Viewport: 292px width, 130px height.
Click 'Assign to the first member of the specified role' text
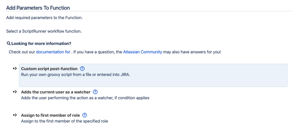coord(64,121)
